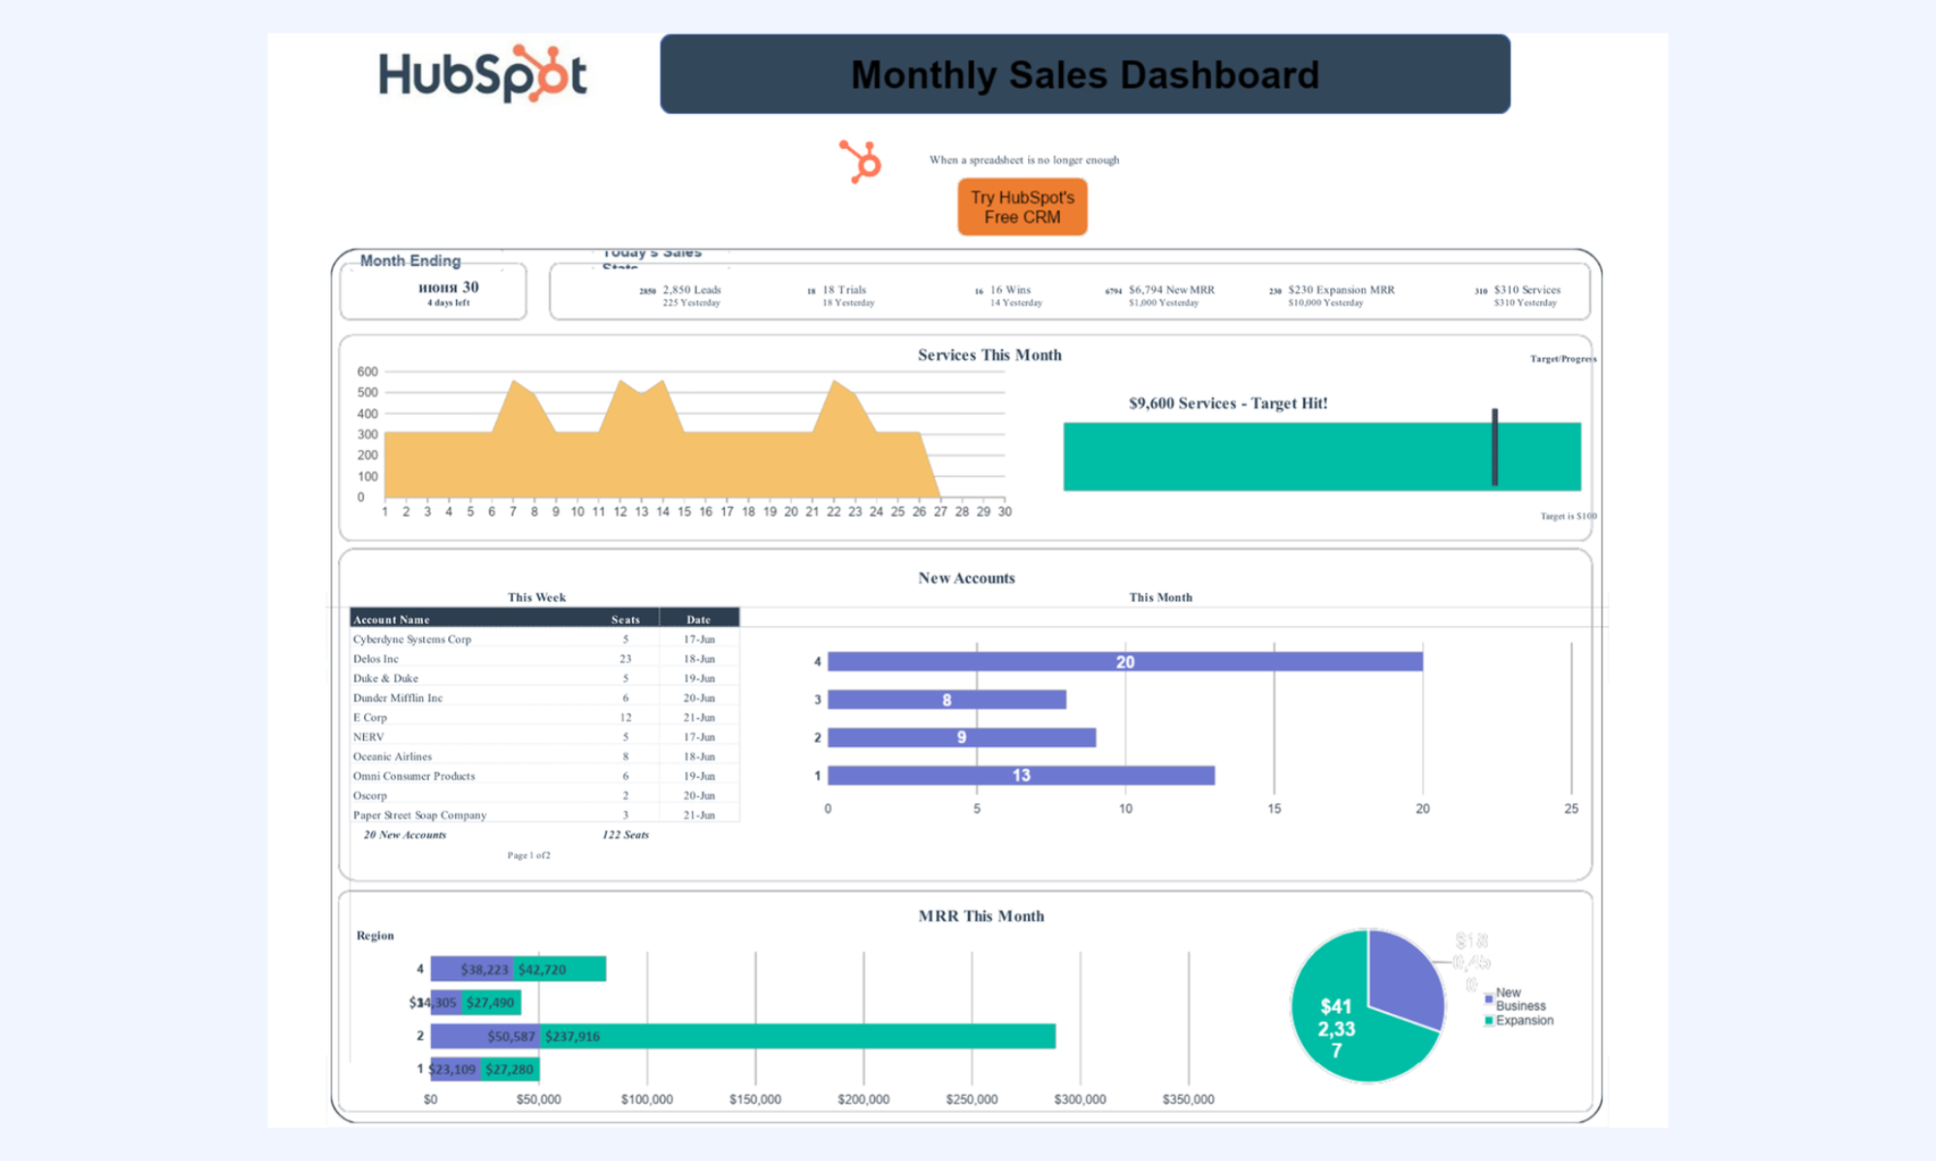Click the $6,794 New MRR stat

[x=1160, y=295]
